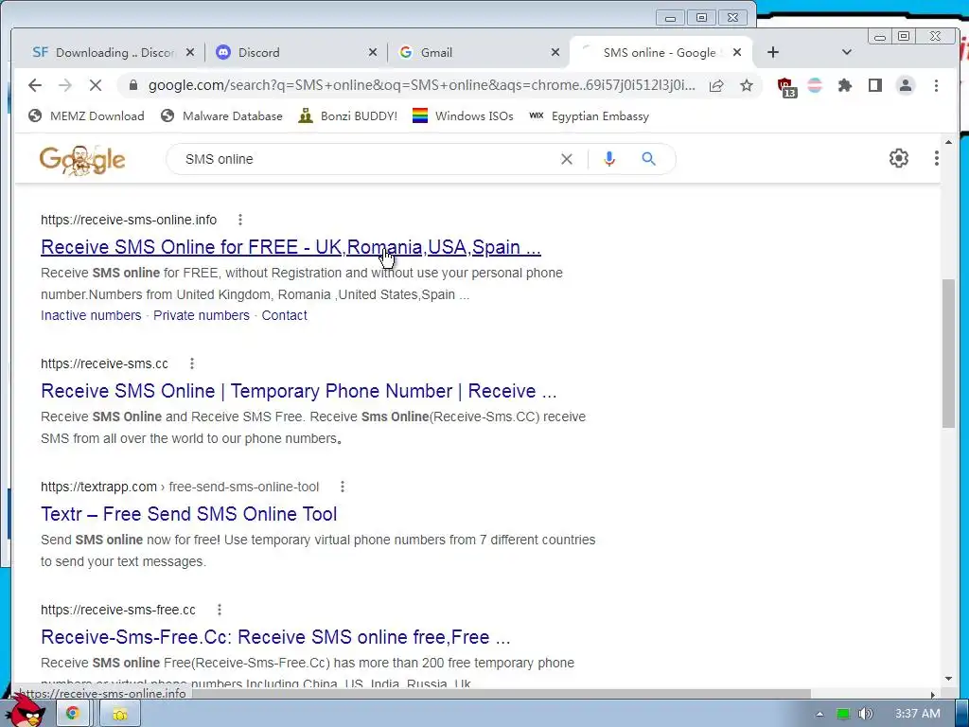Close the SMS online tab
The height and width of the screenshot is (727, 969).
736,53
